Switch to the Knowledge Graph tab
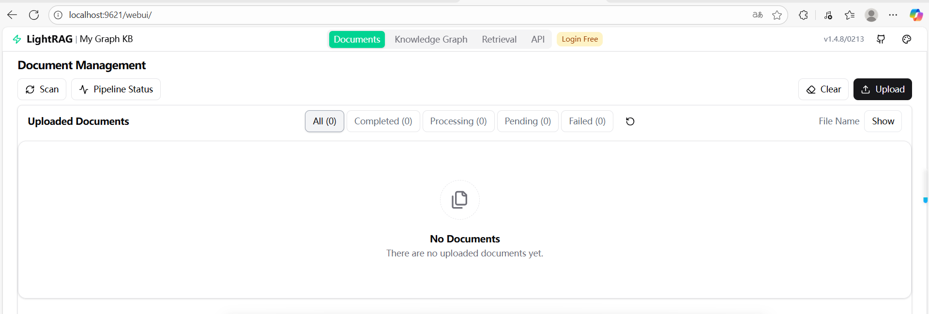This screenshot has width=929, height=314. coord(431,39)
